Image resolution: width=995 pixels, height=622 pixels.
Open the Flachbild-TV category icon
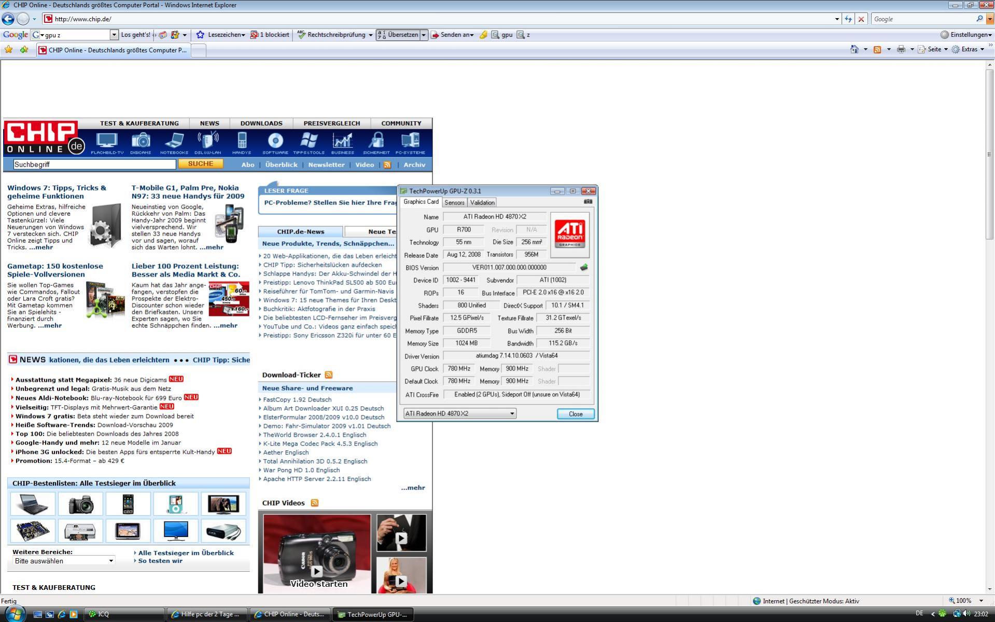pos(107,143)
